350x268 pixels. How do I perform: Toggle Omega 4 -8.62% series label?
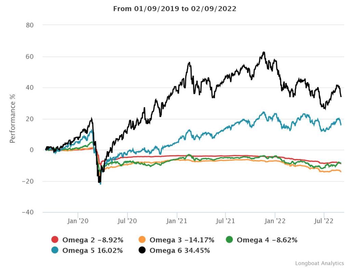[267, 240]
